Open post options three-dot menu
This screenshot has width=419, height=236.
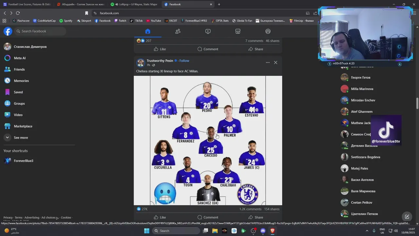(268, 63)
